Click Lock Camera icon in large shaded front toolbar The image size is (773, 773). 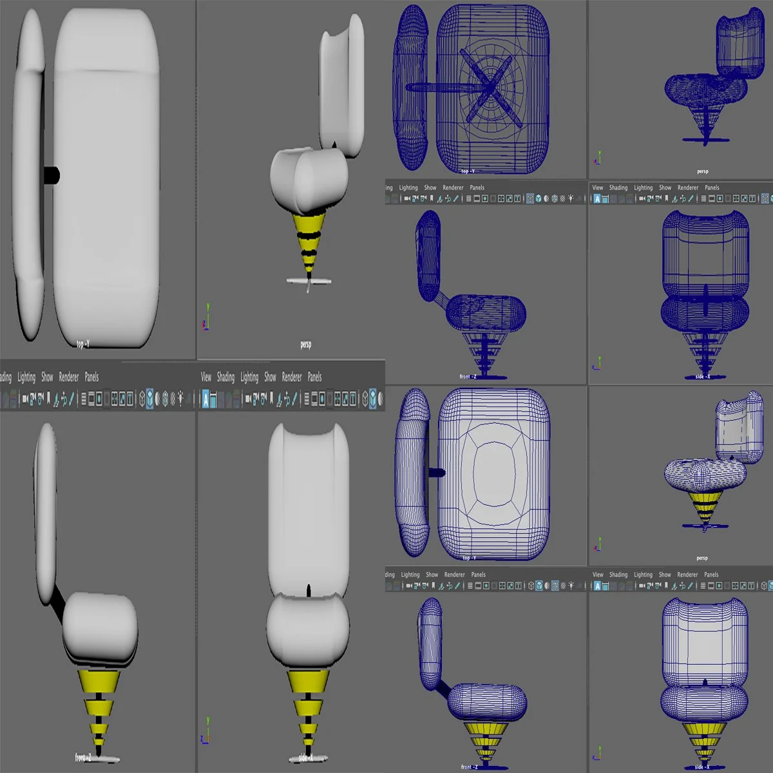click(33, 399)
